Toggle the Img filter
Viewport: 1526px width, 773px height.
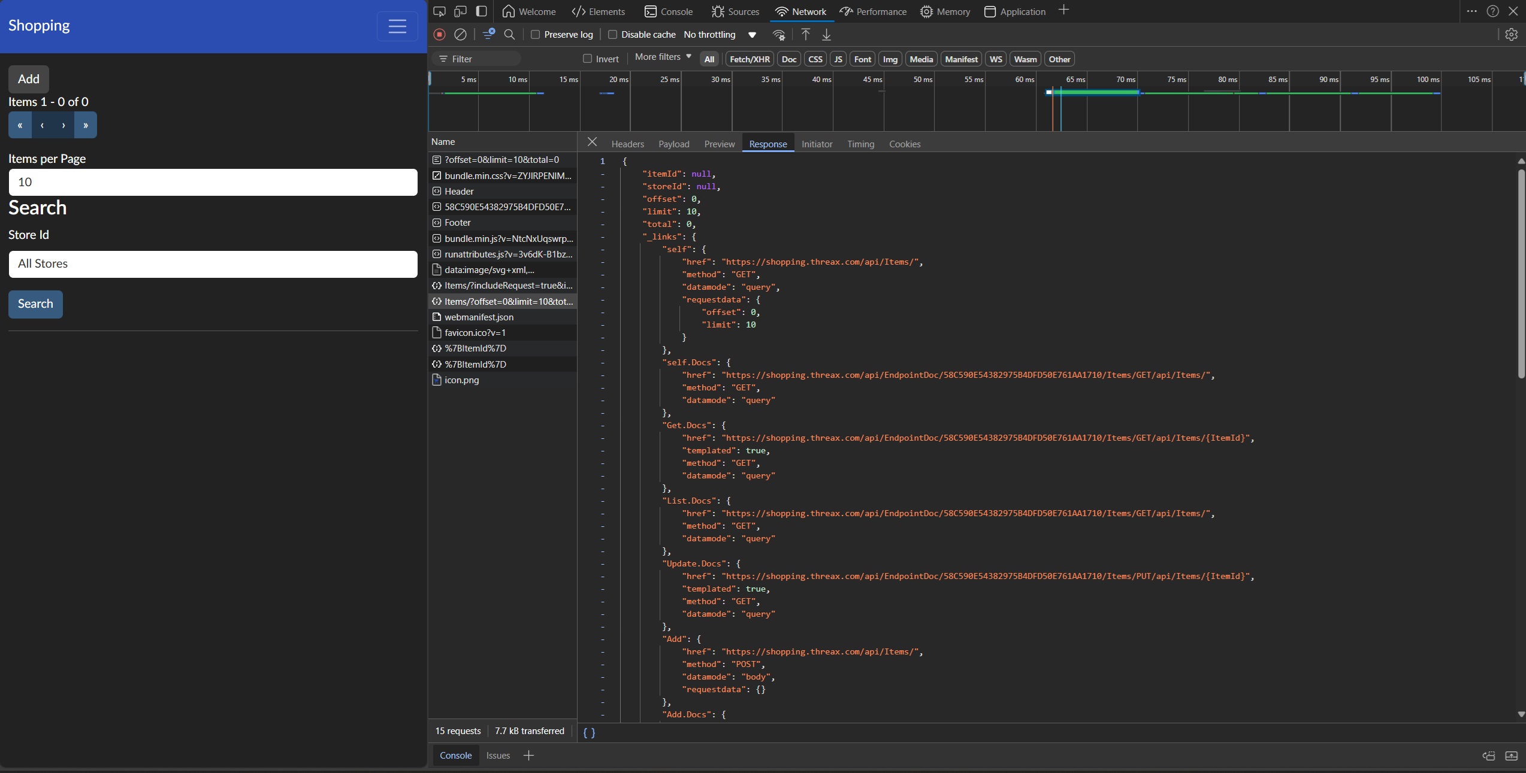click(x=890, y=59)
